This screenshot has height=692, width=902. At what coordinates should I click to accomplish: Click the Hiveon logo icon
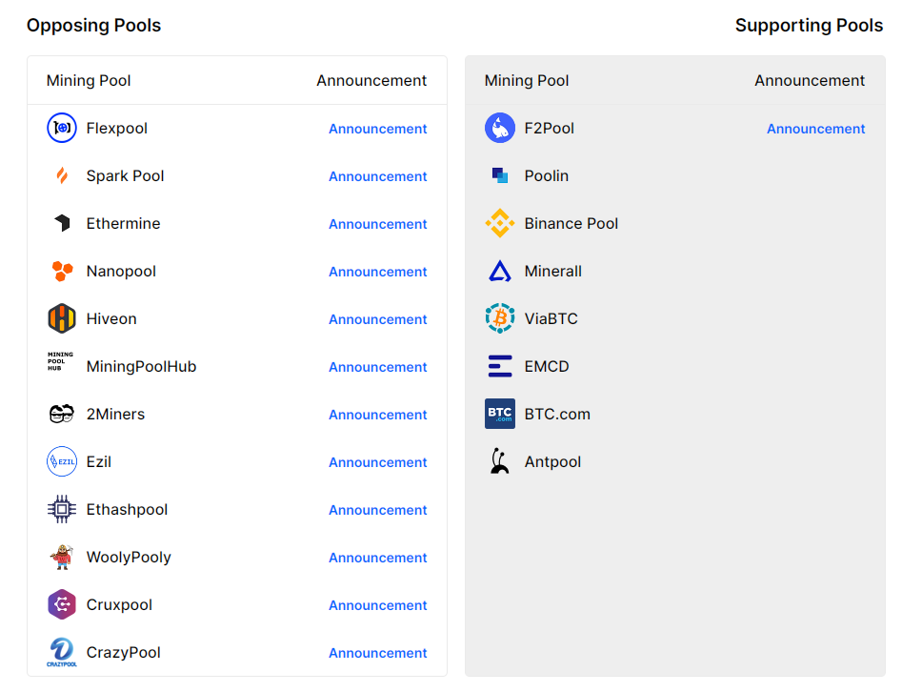[x=62, y=318]
